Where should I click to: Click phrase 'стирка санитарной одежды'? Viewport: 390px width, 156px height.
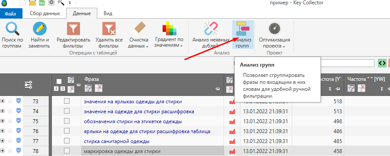(x=117, y=141)
